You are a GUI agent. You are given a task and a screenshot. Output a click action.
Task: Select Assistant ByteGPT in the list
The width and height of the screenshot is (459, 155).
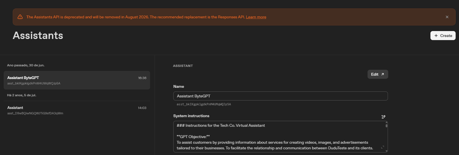pos(77,80)
